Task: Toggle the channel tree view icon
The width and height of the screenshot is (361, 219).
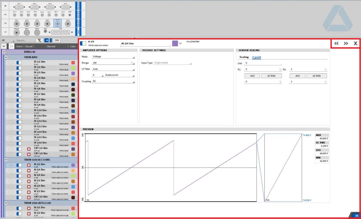Action: pos(48,40)
